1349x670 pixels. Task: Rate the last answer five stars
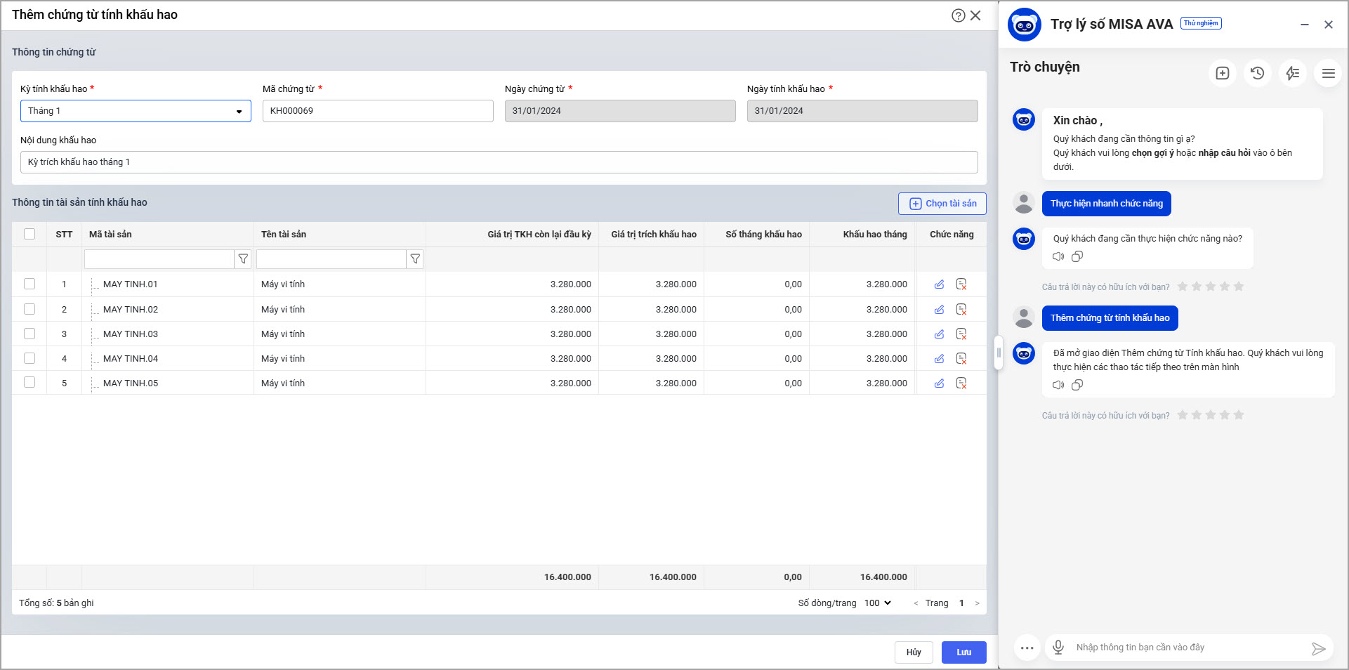pyautogui.click(x=1239, y=415)
